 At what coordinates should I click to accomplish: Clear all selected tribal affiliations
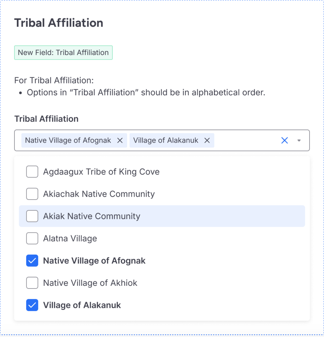[285, 140]
